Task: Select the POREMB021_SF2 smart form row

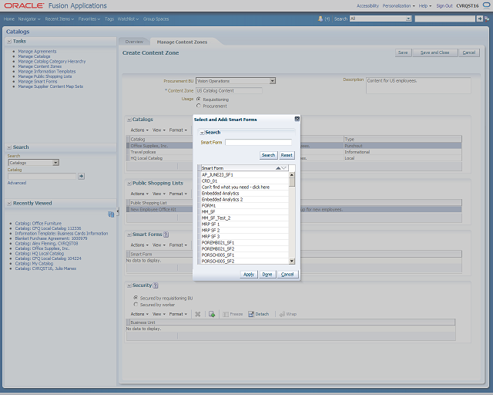Action: coord(244,248)
